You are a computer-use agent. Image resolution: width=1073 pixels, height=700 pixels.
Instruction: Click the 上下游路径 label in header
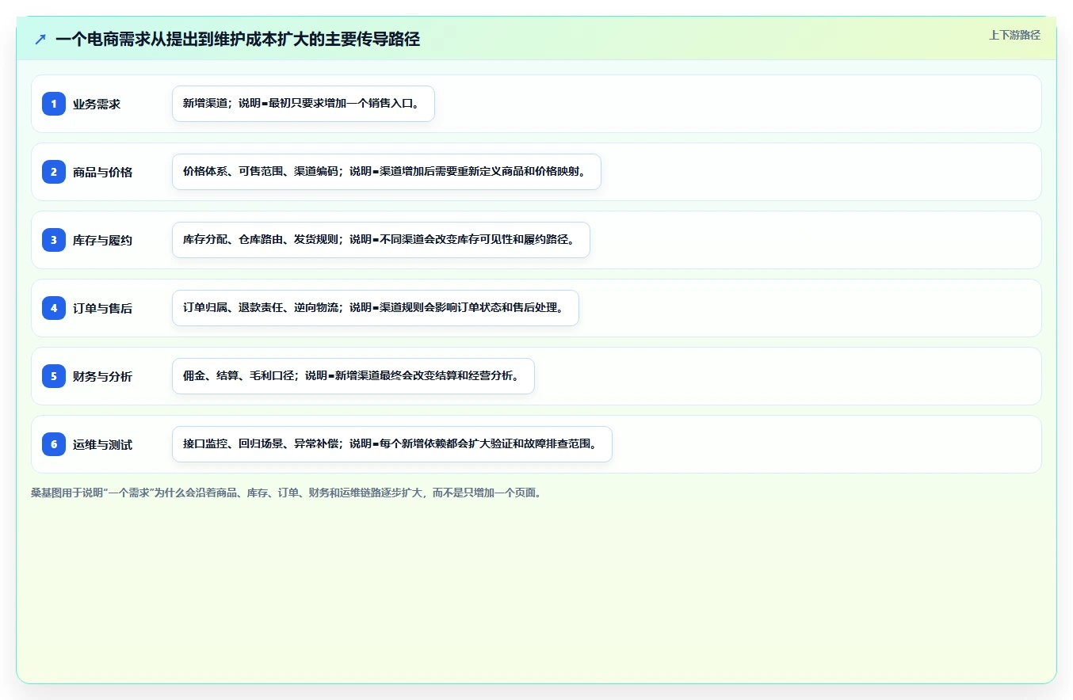(x=1014, y=35)
